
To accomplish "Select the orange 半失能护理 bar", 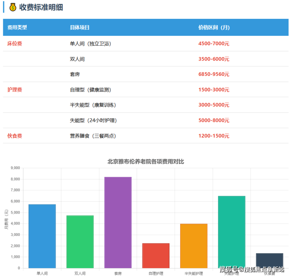I will point(193,246).
